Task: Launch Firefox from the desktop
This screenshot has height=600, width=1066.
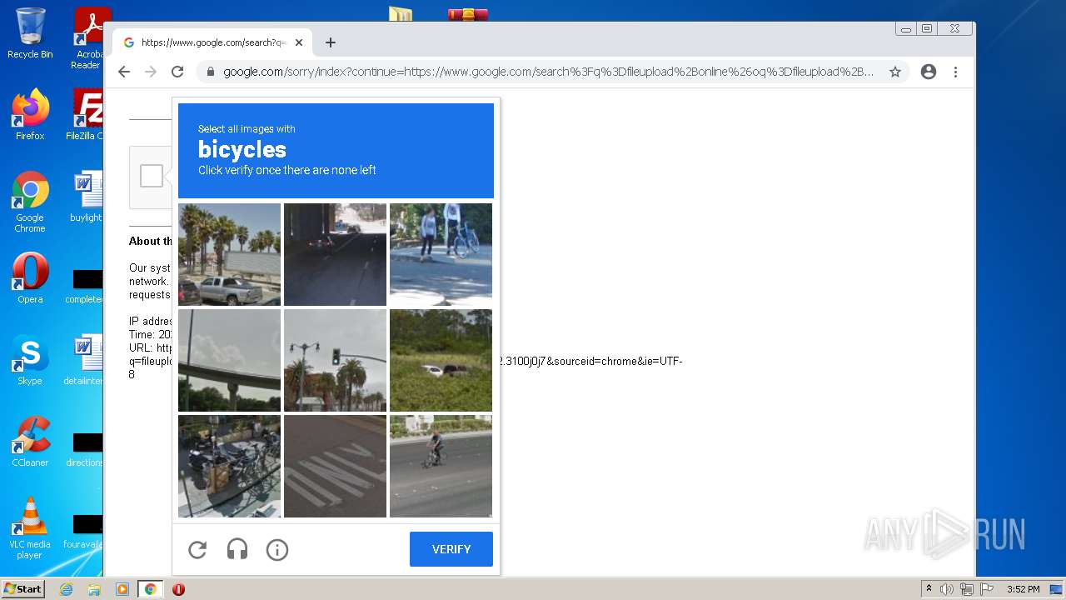Action: pos(30,114)
